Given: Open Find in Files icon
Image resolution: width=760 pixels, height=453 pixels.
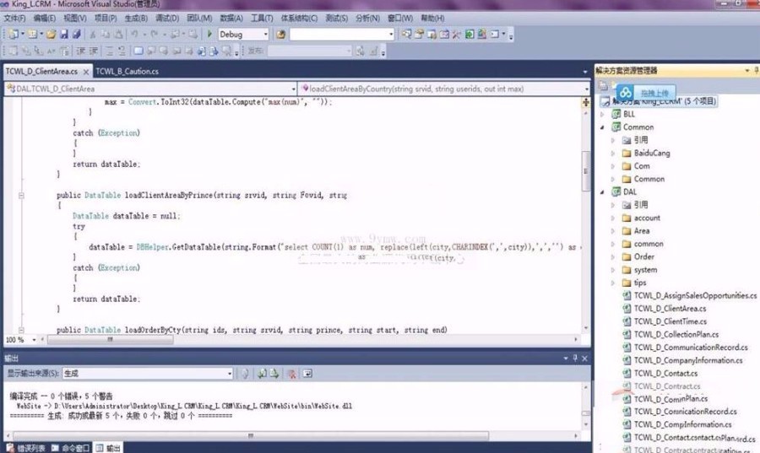Looking at the screenshot, I should [x=280, y=35].
